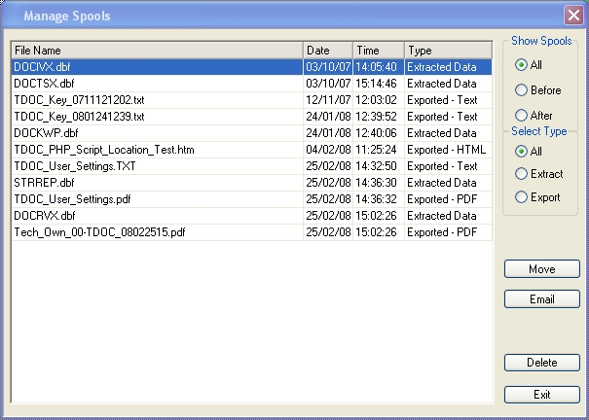Click the Exported - HTML type cell

[448, 150]
